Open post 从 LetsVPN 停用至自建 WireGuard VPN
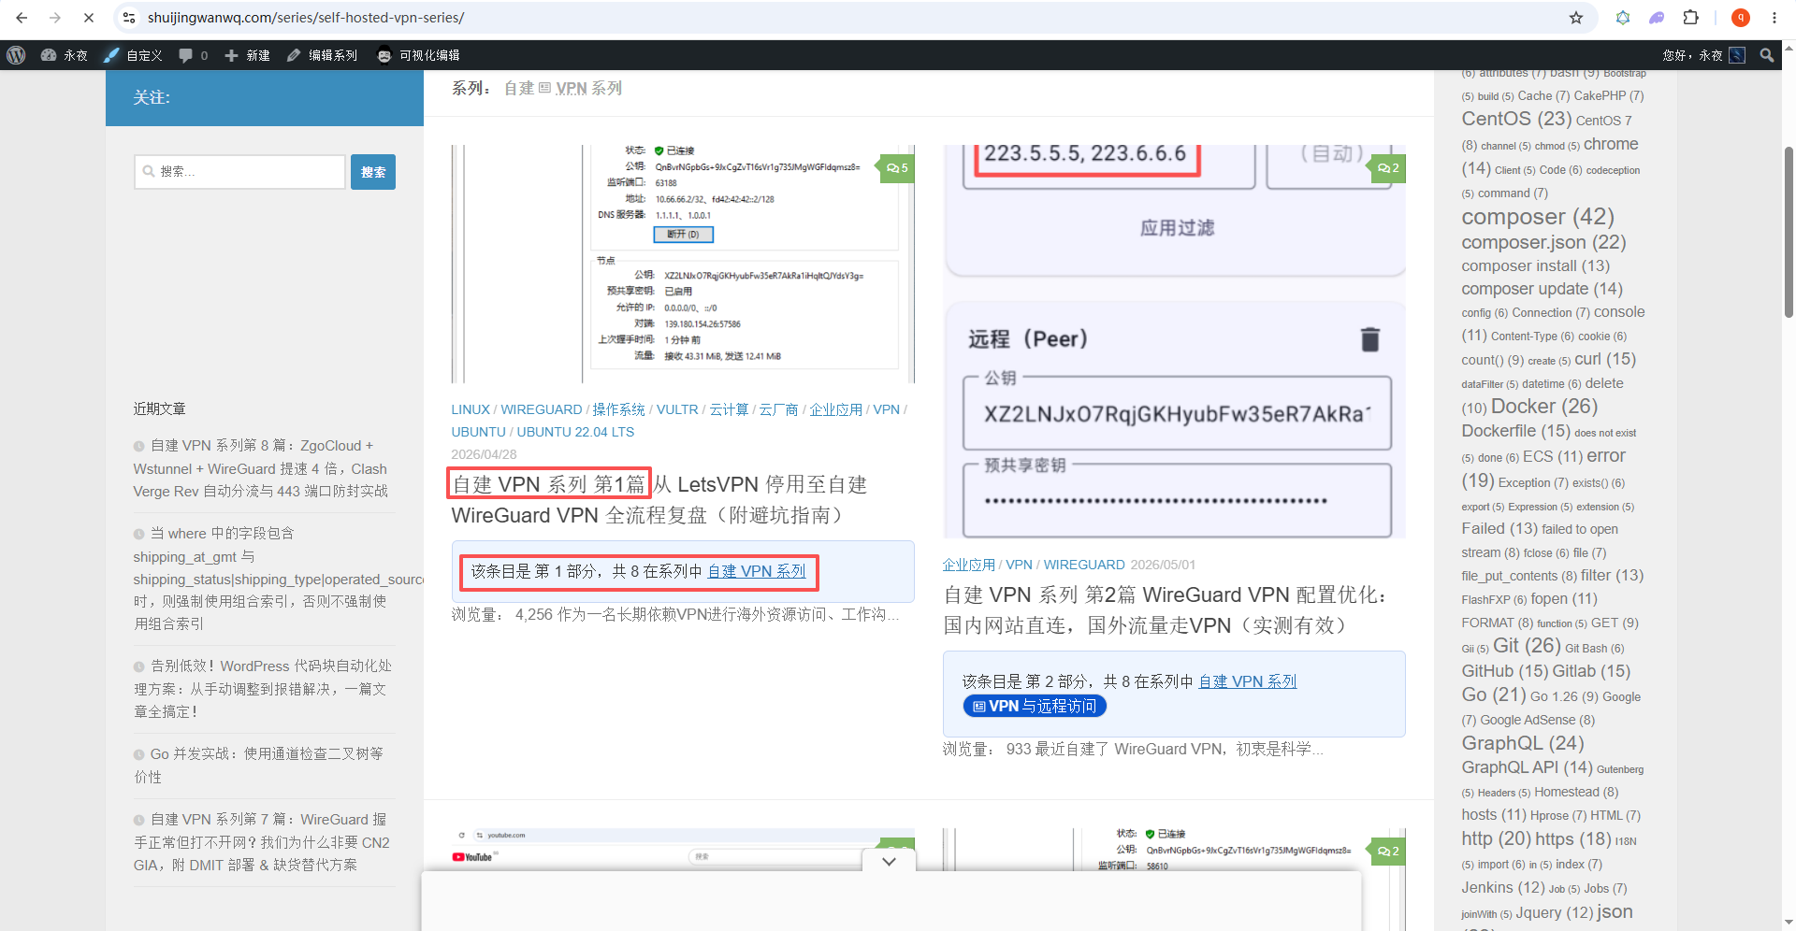Image resolution: width=1796 pixels, height=931 pixels. (x=659, y=500)
